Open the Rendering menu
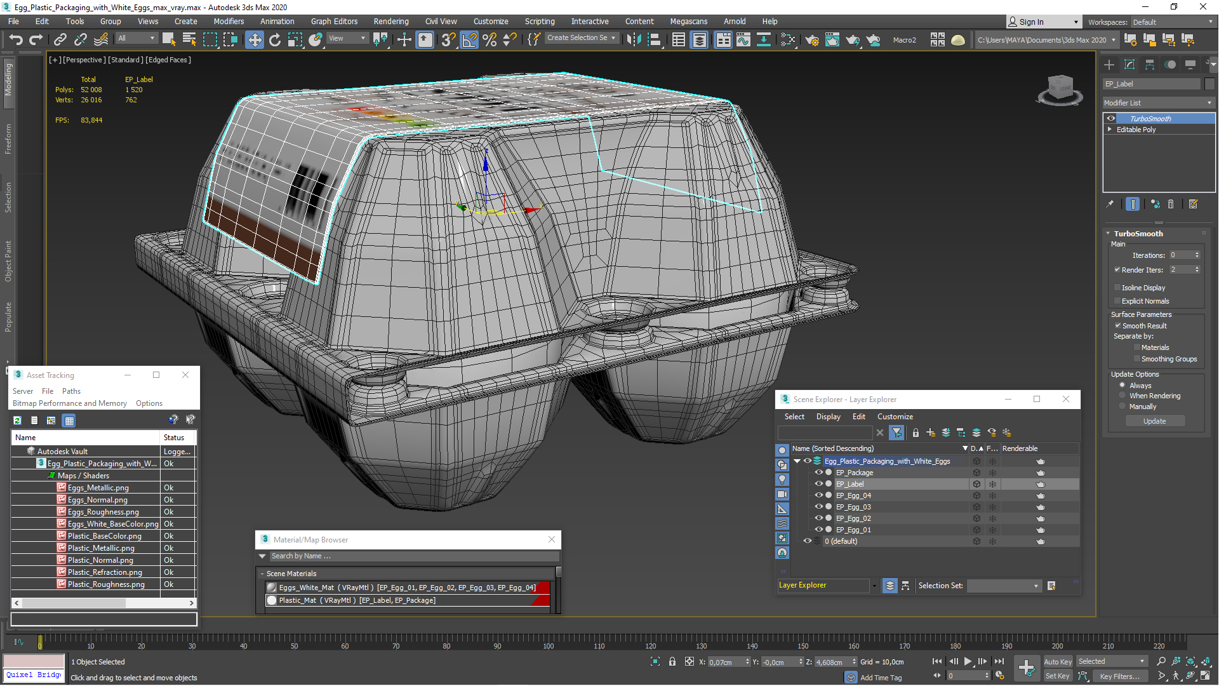 coord(391,22)
